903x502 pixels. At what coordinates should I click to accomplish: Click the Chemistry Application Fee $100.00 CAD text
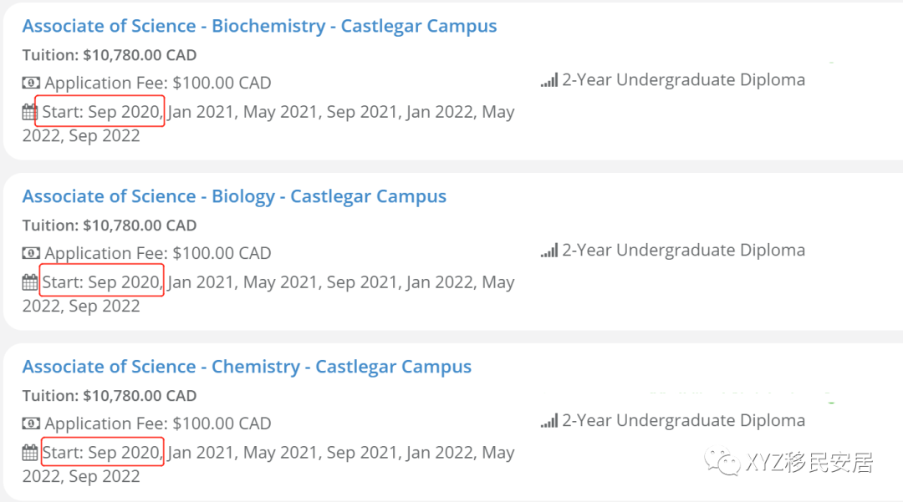coord(158,423)
